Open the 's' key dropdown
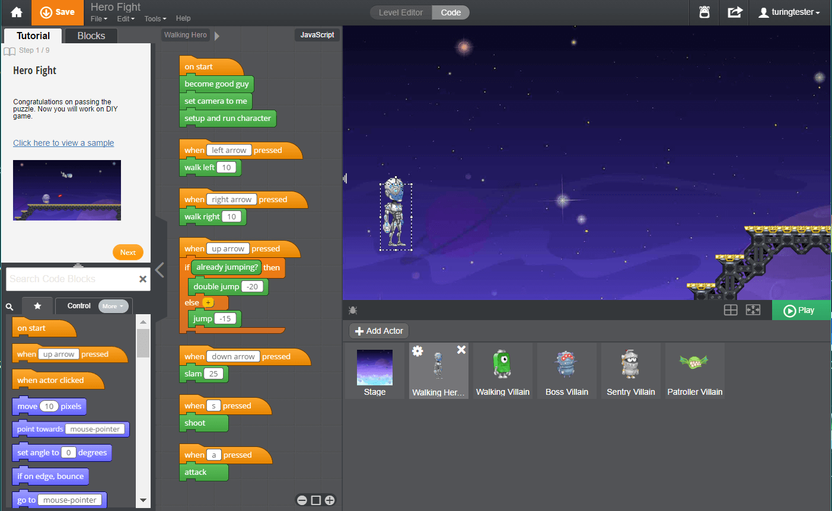Image resolution: width=832 pixels, height=511 pixels. [213, 406]
